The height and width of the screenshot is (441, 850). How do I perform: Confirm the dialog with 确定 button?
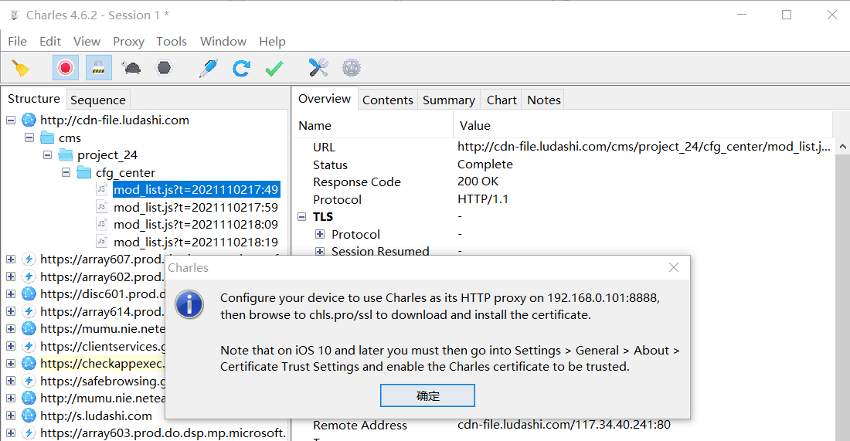point(428,395)
